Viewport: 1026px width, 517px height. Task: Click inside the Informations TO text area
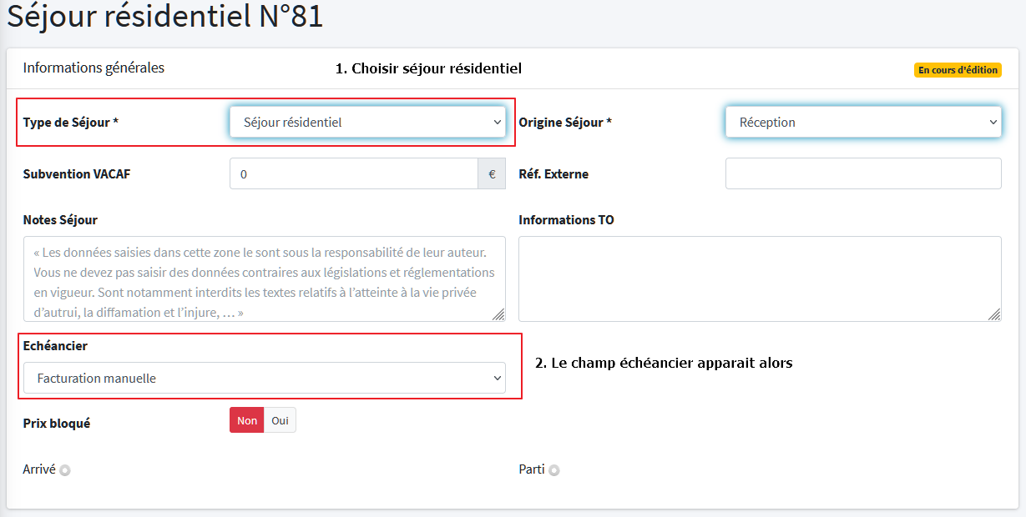pos(760,279)
